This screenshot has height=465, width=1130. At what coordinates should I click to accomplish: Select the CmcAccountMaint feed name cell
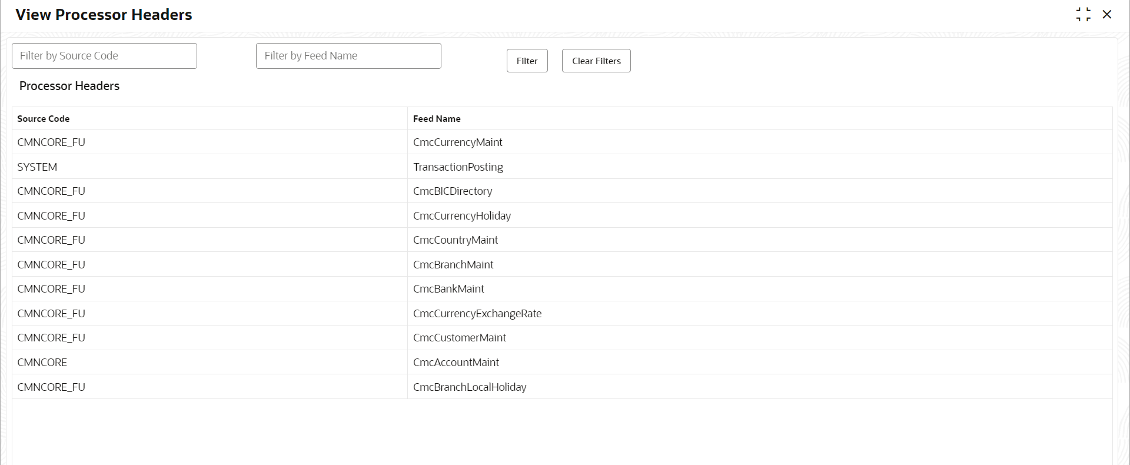tap(760, 362)
